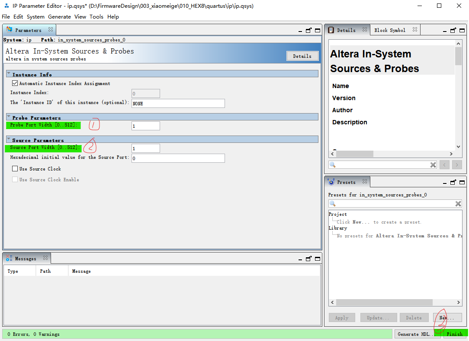469x341 pixels.
Task: Check Use Source Clock Enable
Action: click(15, 180)
